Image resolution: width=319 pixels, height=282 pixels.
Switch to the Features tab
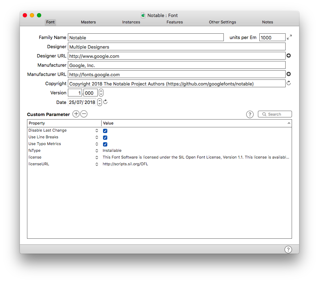(x=174, y=22)
